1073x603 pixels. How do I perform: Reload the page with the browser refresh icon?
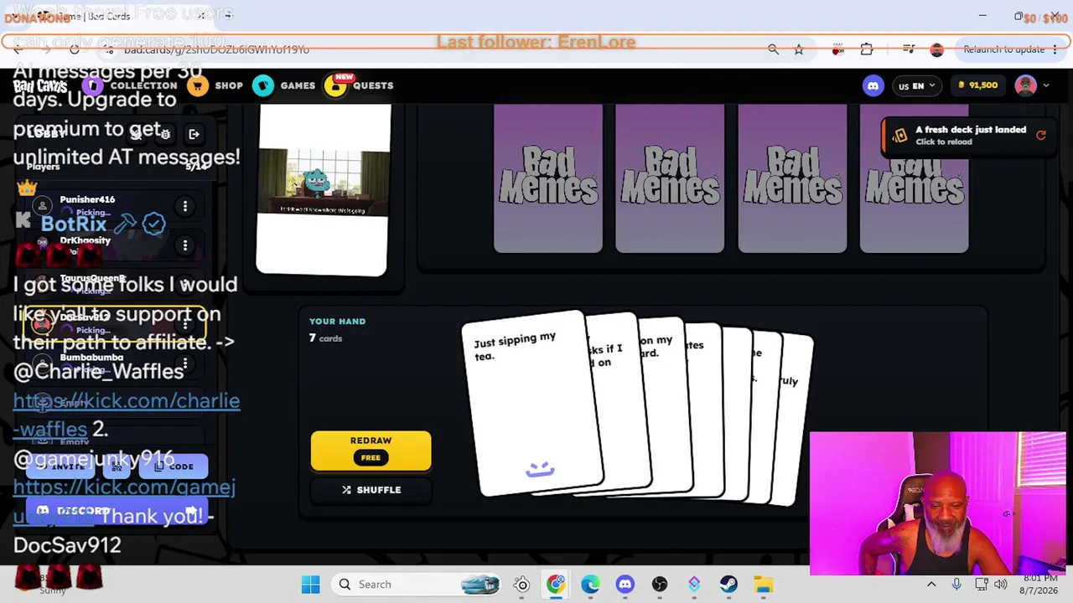point(75,49)
